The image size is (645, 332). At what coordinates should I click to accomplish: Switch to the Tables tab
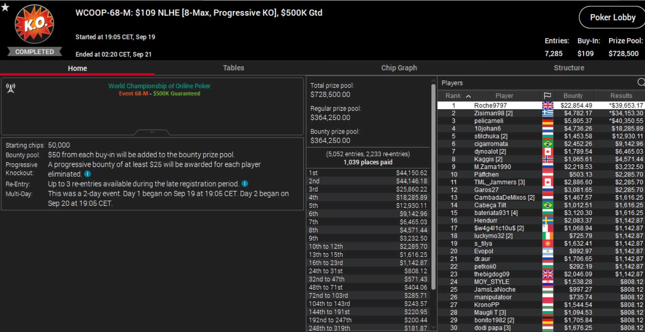[x=233, y=68]
